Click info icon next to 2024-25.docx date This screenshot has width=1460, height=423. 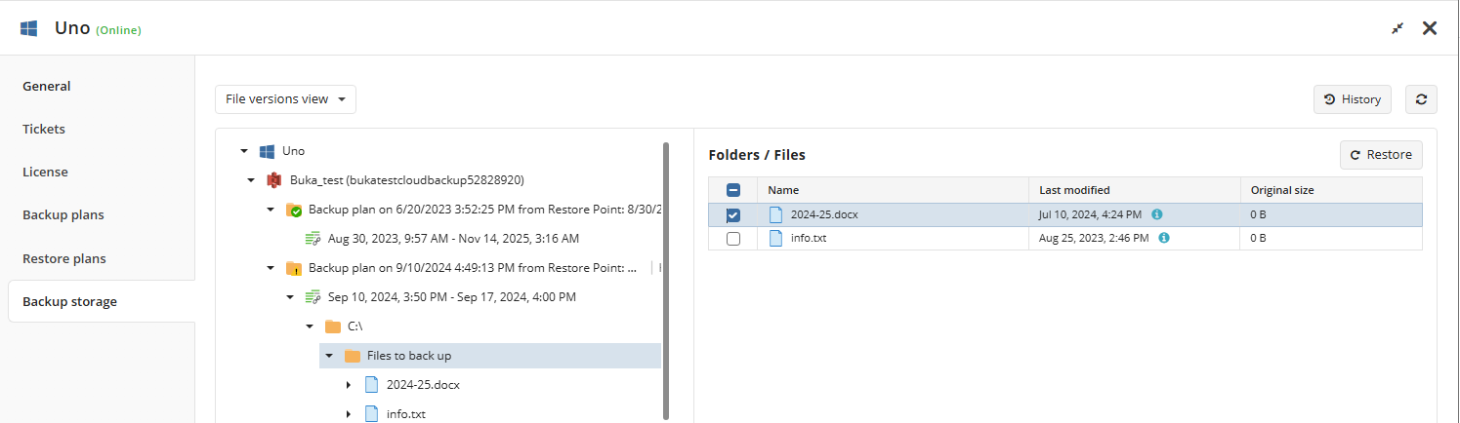pos(1157,214)
